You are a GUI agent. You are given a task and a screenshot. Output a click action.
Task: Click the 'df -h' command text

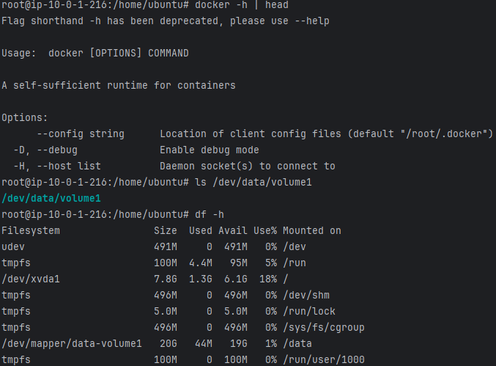point(210,215)
